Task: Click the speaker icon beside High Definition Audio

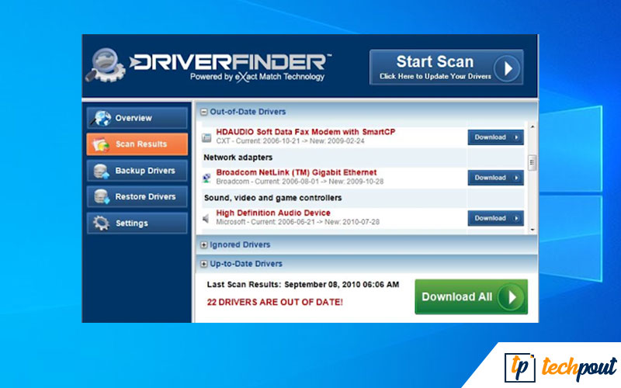Action: (x=206, y=218)
